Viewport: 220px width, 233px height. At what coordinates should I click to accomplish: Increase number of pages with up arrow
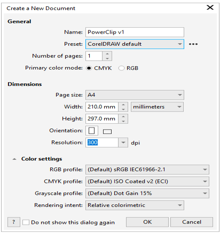coord(107,54)
